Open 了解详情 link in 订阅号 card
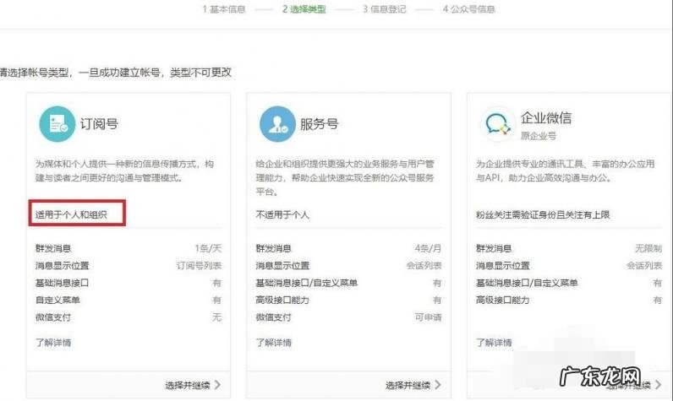Viewport: 673px width, 401px height. point(53,342)
